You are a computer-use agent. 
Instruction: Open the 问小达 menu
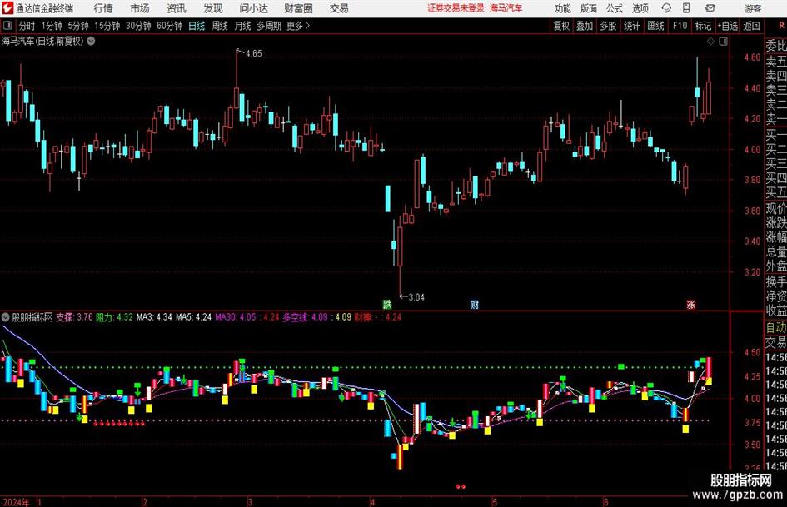253,8
